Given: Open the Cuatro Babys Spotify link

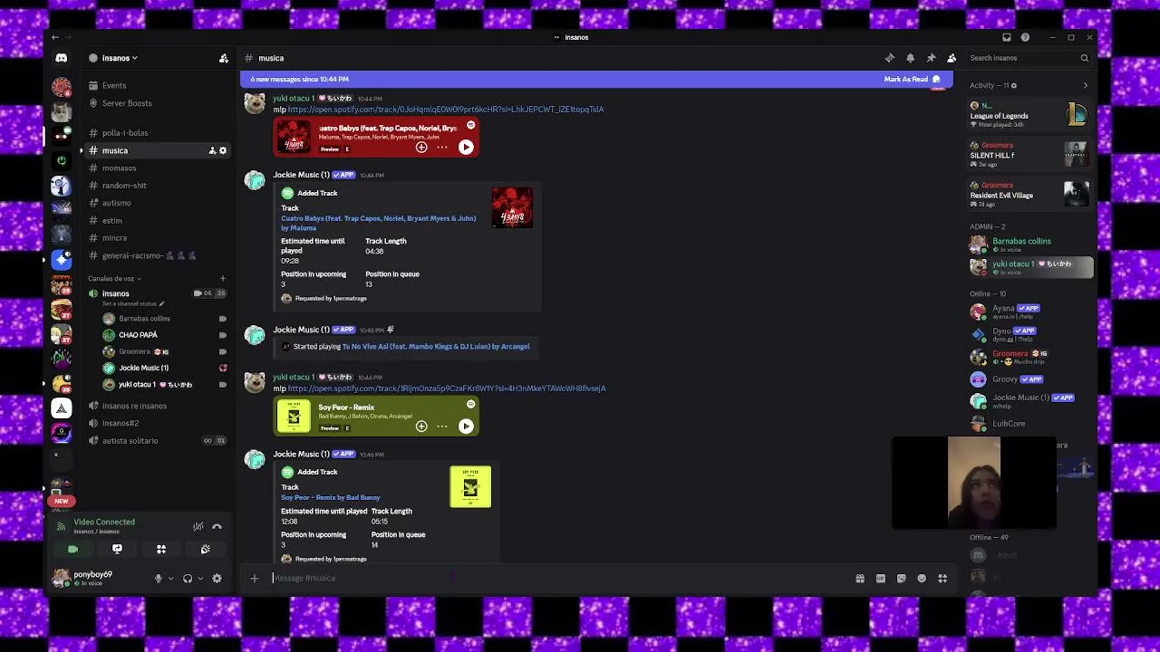Looking at the screenshot, I should click(x=446, y=109).
